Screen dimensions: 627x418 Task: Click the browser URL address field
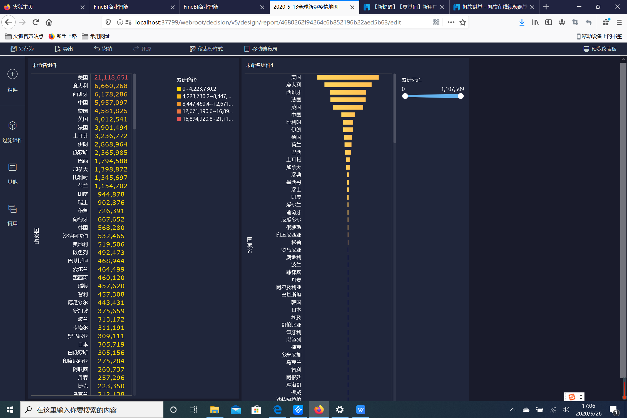267,22
